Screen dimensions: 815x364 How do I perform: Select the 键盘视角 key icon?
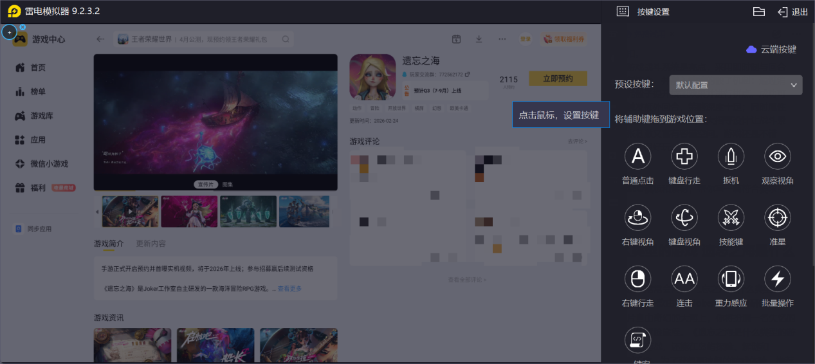[x=684, y=217]
